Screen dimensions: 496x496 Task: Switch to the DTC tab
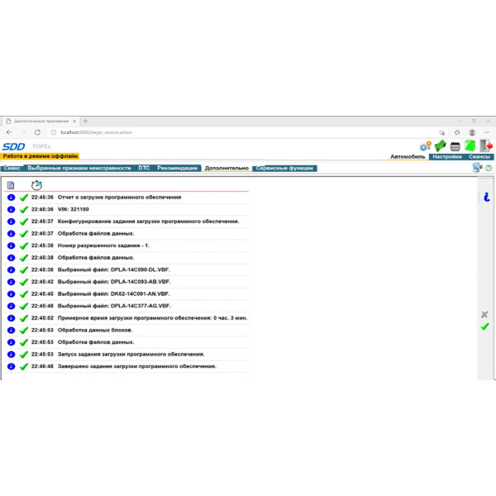144,168
